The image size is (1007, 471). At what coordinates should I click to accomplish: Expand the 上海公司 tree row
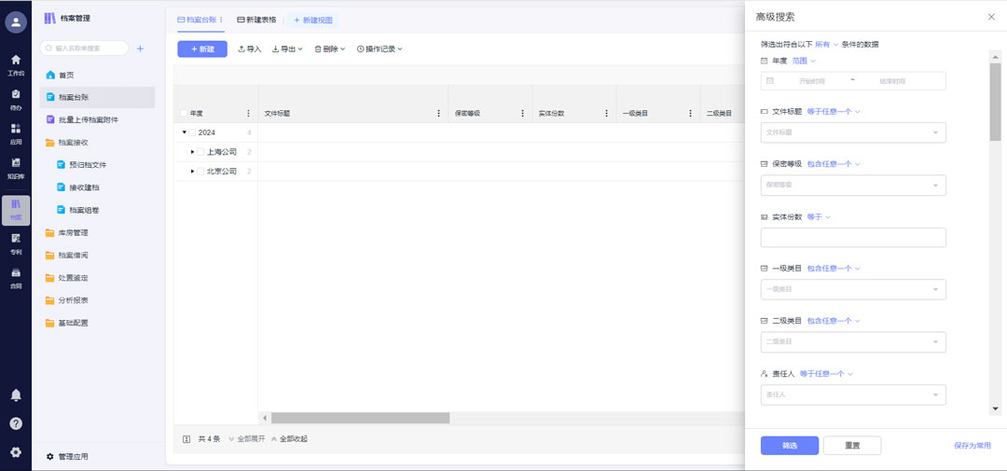(192, 152)
